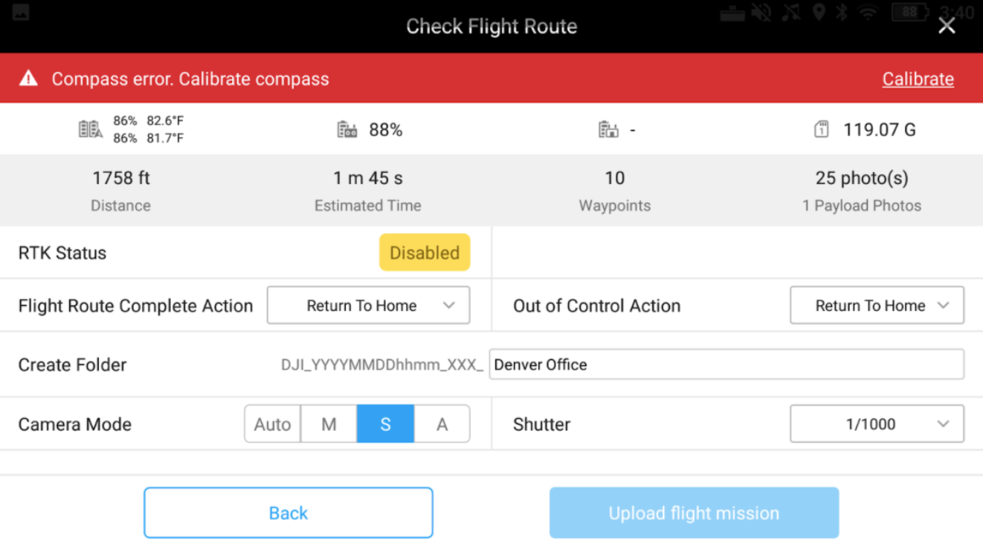Click the muted speaker icon in status bar

(761, 13)
